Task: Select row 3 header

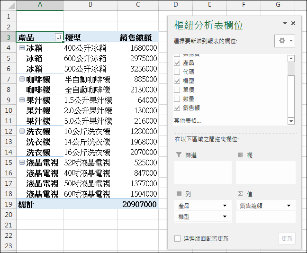Action: coord(8,37)
